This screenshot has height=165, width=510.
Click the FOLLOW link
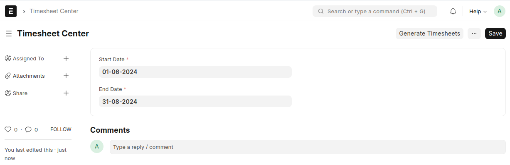[61, 129]
